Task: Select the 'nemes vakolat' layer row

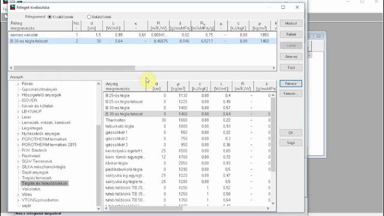Action: coord(142,35)
